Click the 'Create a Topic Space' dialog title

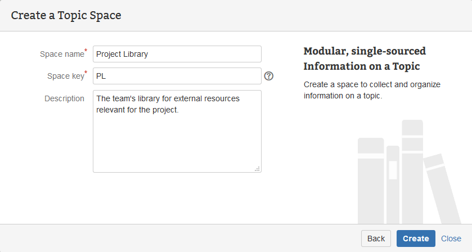[x=66, y=15]
